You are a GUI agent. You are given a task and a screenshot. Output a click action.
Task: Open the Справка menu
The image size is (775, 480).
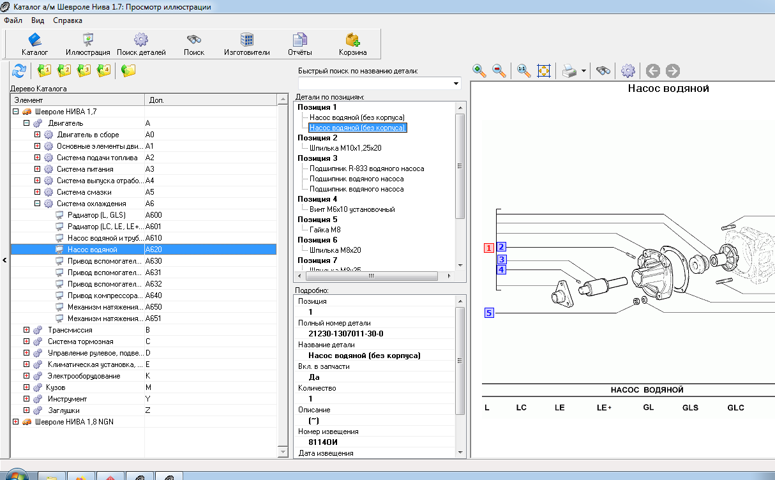click(68, 20)
